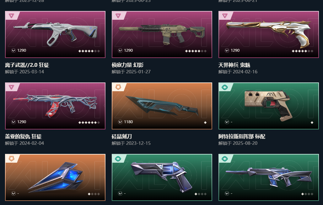The width and height of the screenshot is (323, 205).
Task: Click the 离子武器//2.0 狂徒 title text
Action: click(27, 65)
